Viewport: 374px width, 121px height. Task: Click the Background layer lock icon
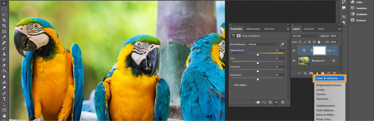[333, 60]
